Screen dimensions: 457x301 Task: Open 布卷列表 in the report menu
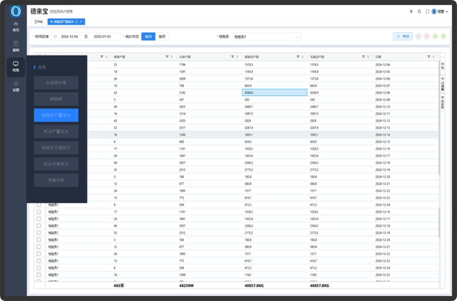coord(56,180)
